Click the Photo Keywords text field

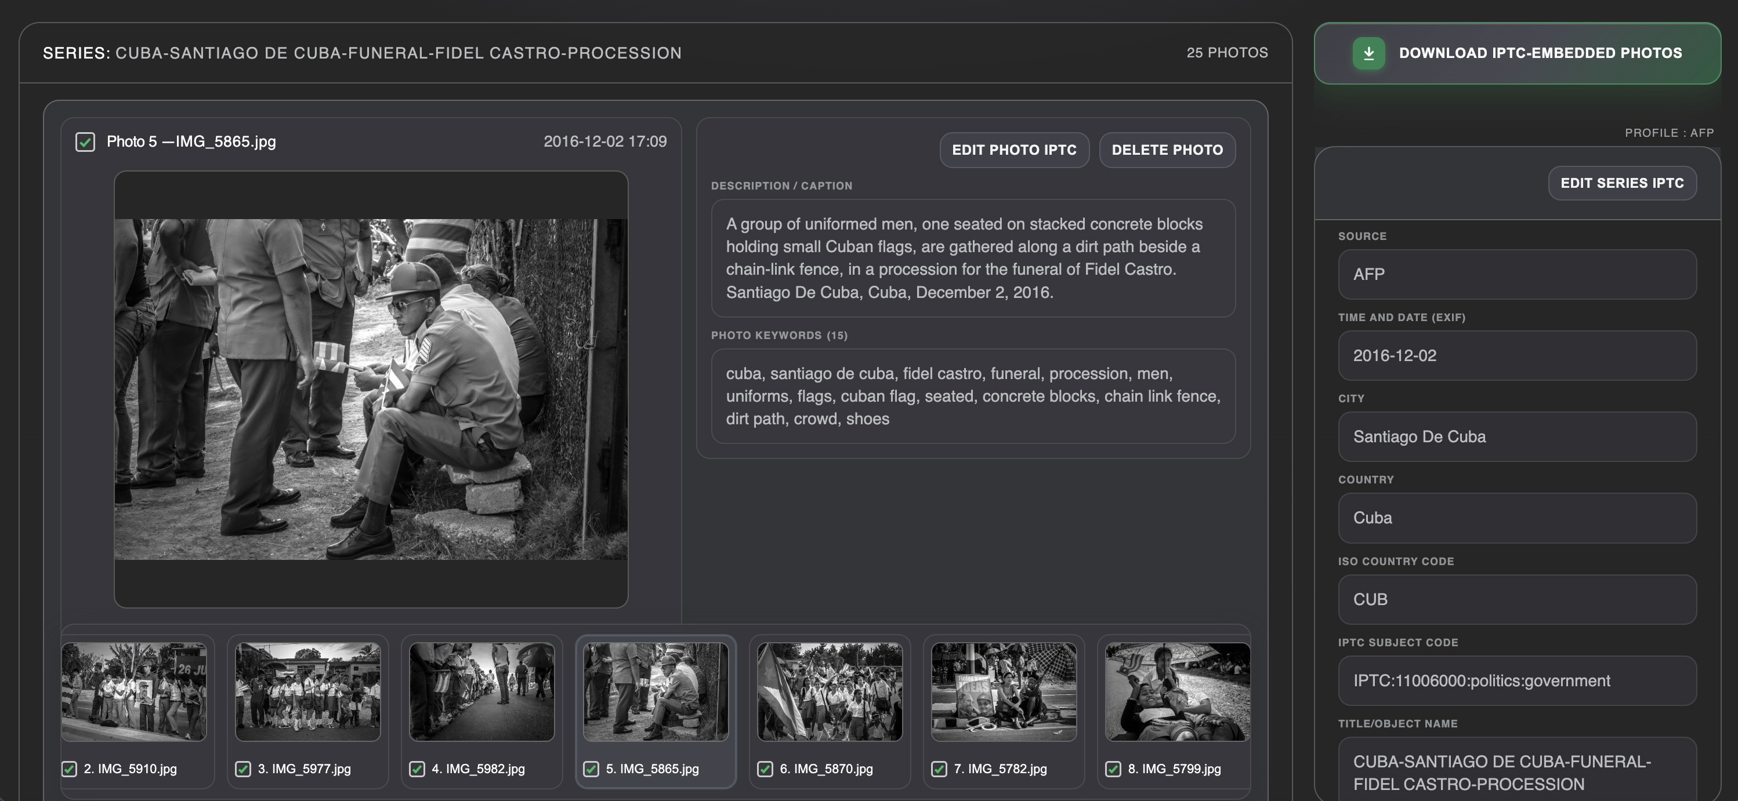click(x=973, y=396)
